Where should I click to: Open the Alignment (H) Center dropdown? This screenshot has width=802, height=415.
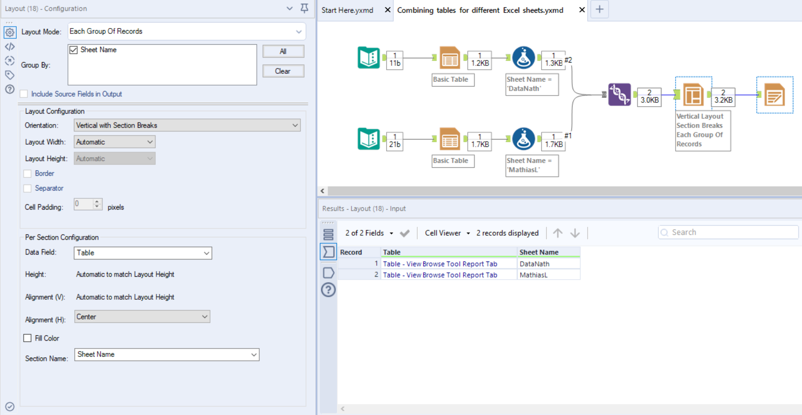[142, 317]
